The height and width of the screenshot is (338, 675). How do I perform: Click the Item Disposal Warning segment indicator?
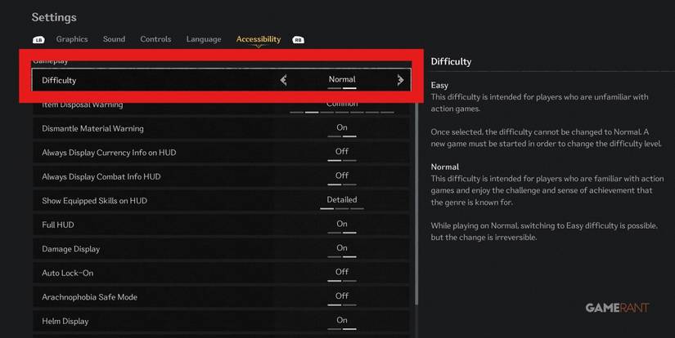[x=342, y=112]
